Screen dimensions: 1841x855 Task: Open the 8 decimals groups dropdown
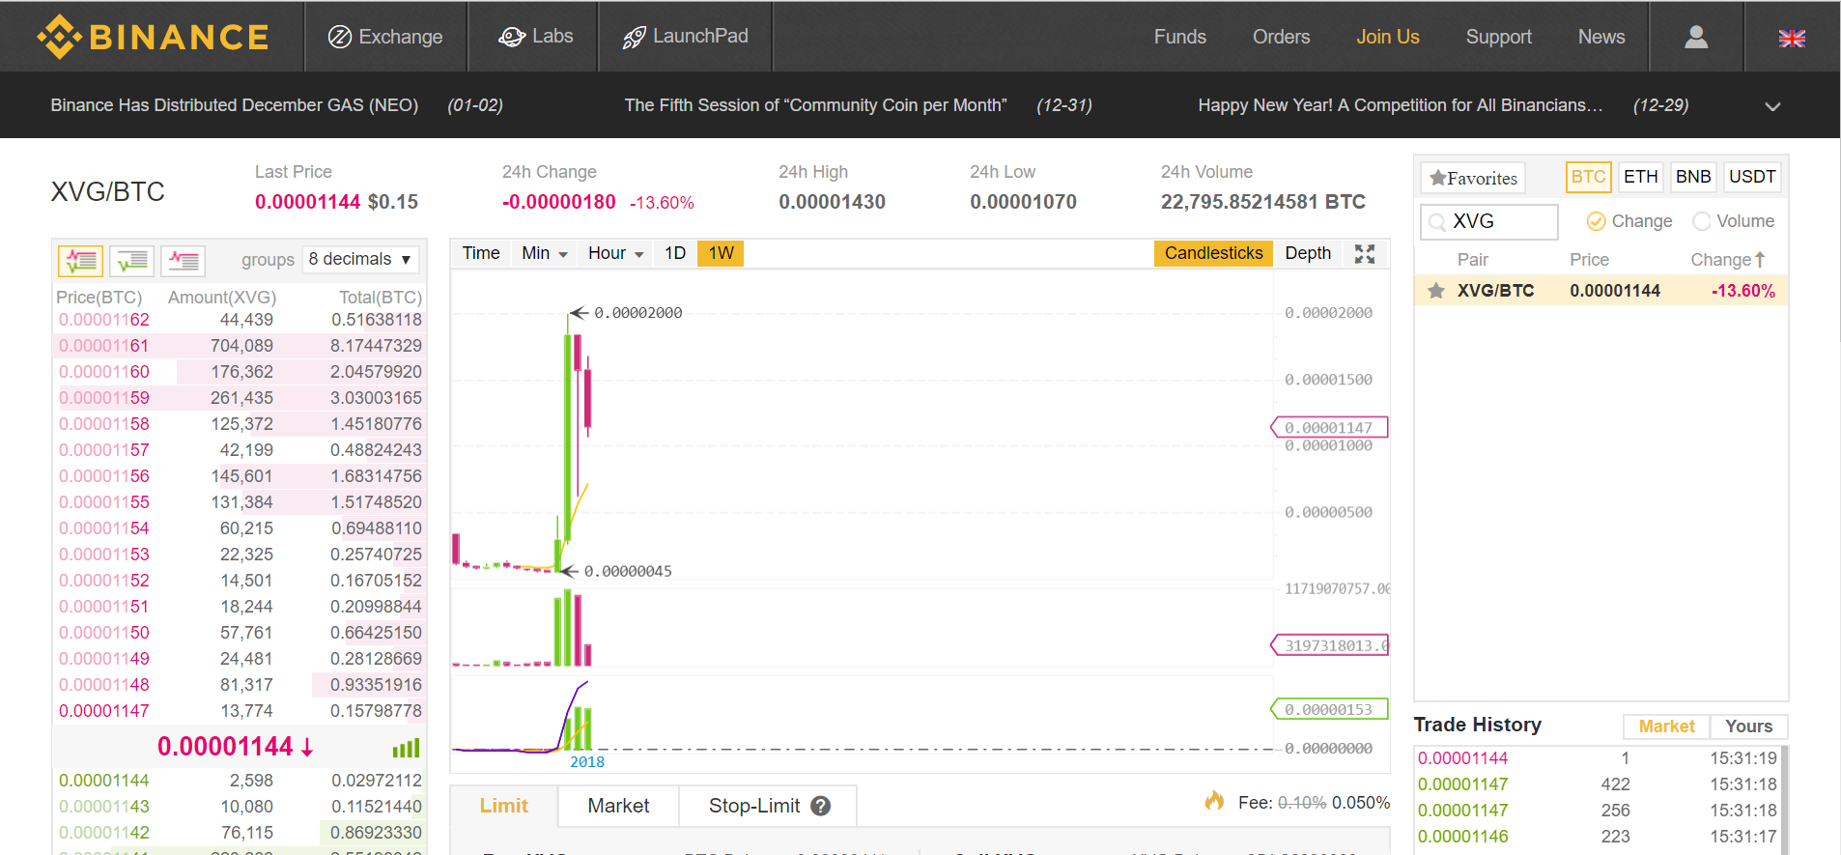(361, 259)
